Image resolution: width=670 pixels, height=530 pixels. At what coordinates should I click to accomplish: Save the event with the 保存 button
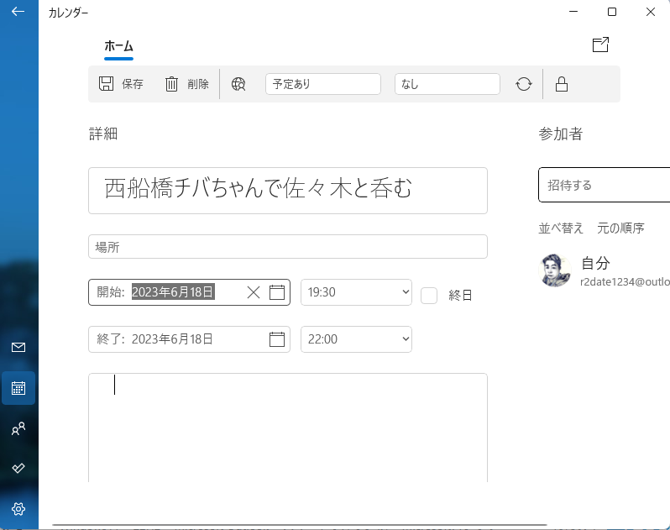click(121, 84)
